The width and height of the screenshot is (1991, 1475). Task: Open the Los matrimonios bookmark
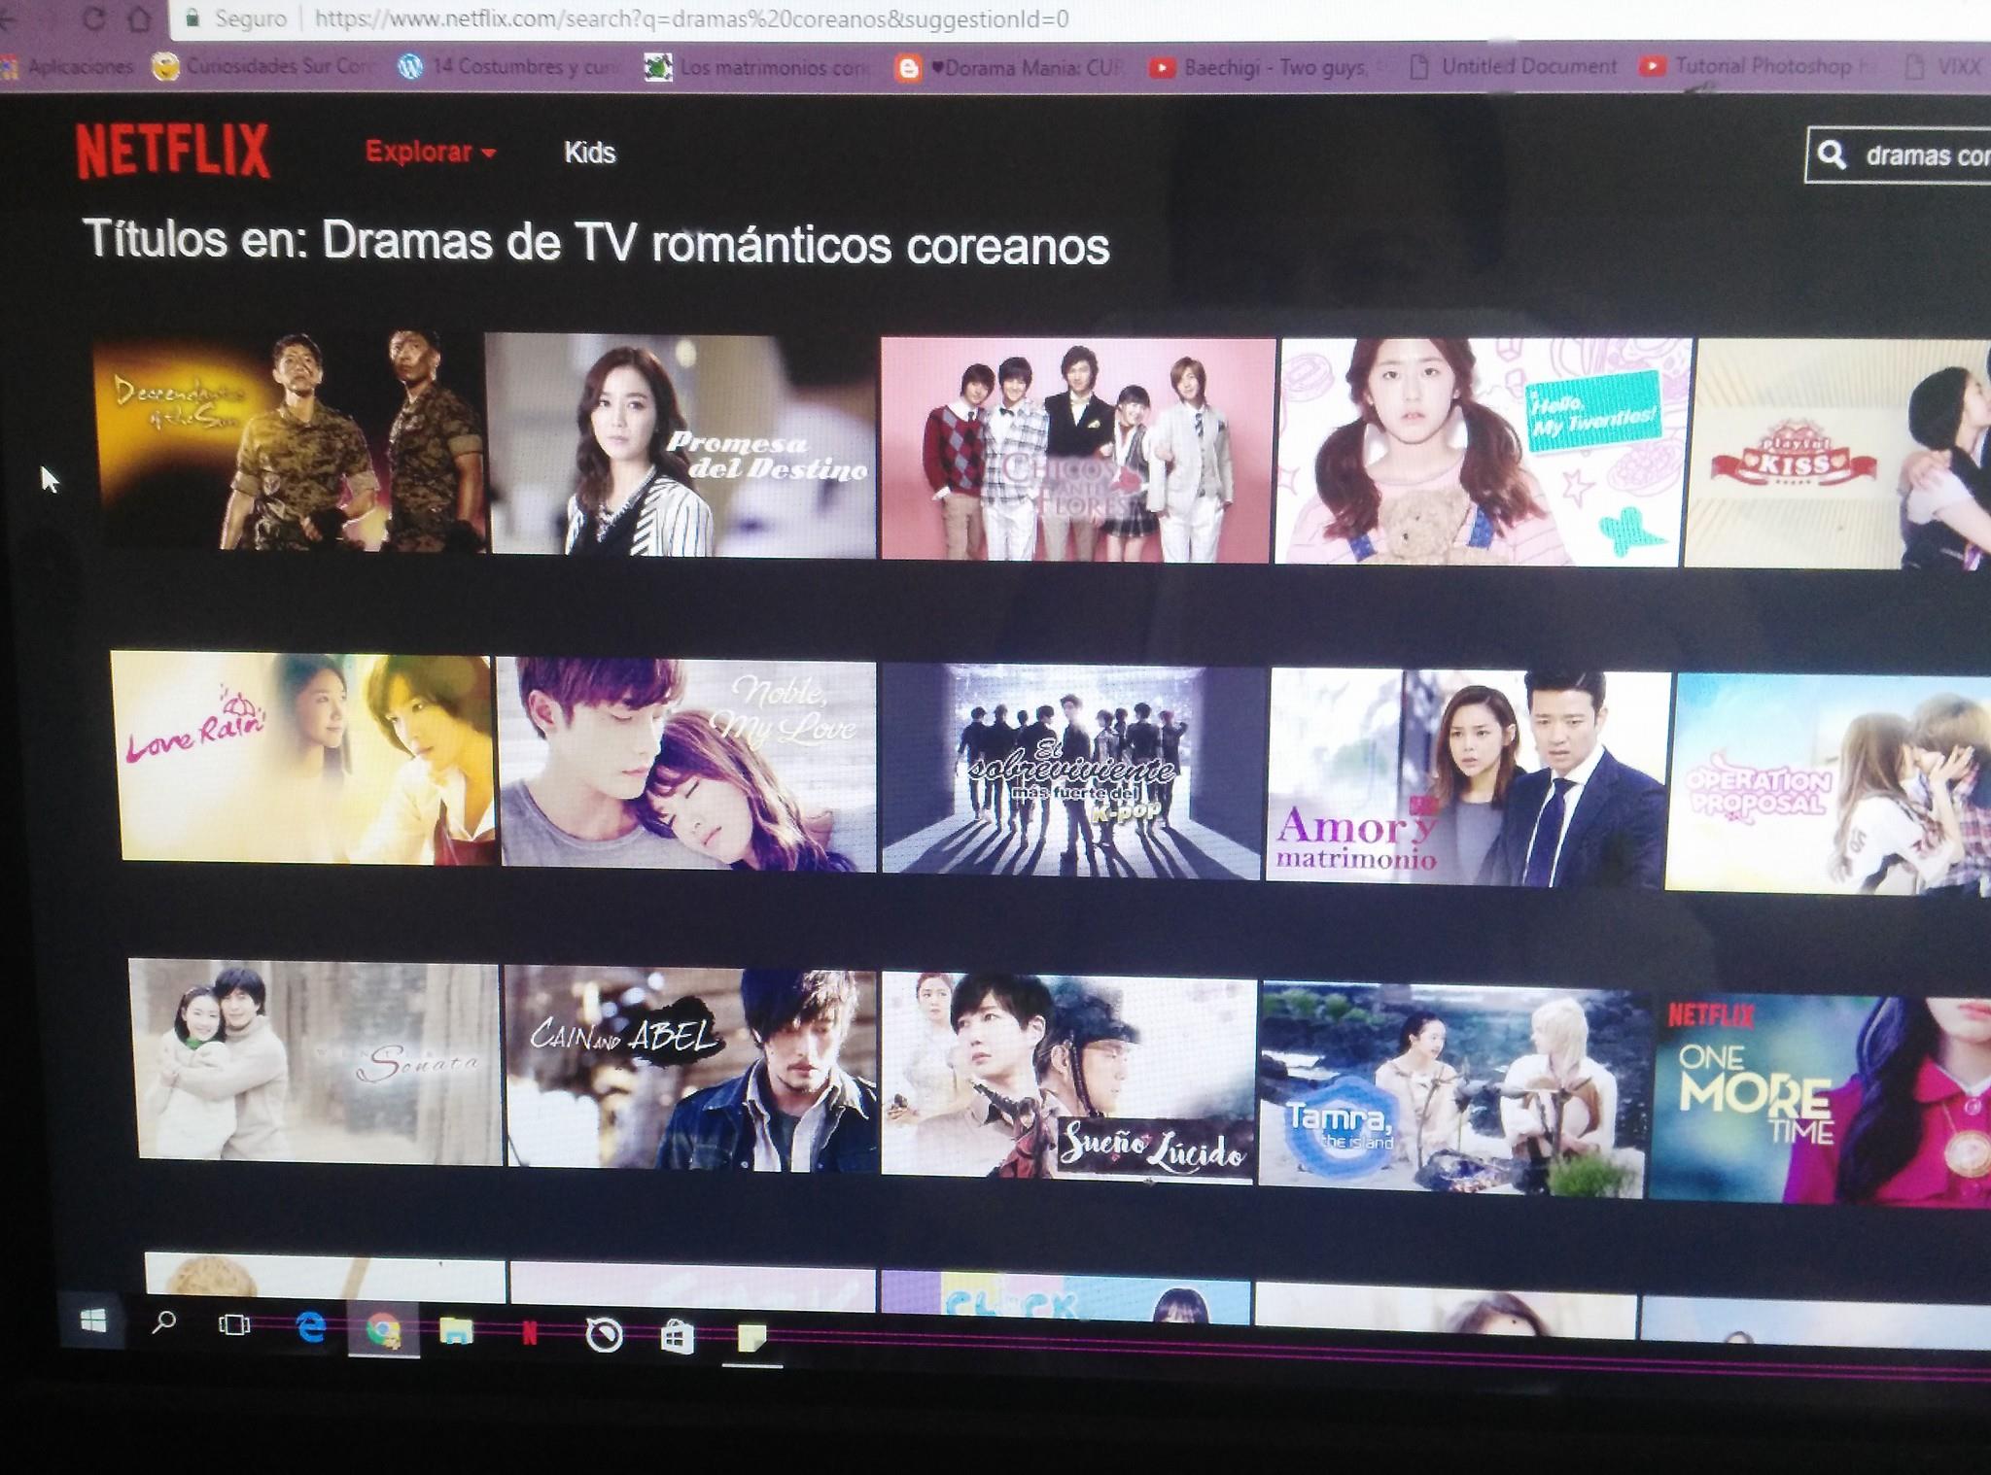[x=756, y=68]
